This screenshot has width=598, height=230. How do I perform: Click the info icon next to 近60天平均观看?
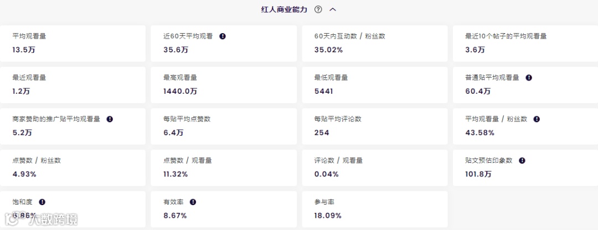point(223,36)
